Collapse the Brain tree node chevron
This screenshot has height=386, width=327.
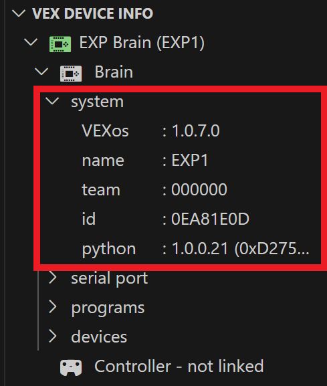41,72
